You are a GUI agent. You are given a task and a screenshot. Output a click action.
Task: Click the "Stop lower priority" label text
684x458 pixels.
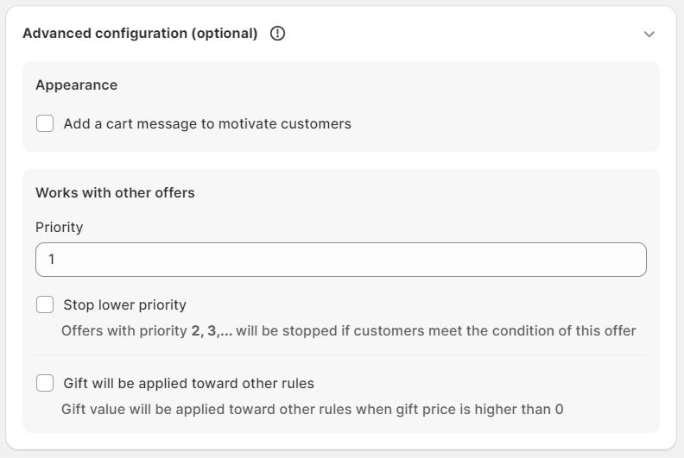124,305
